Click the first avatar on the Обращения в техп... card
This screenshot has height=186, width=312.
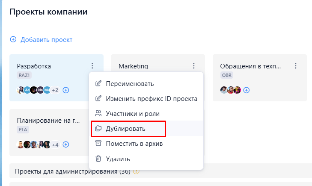(224, 90)
